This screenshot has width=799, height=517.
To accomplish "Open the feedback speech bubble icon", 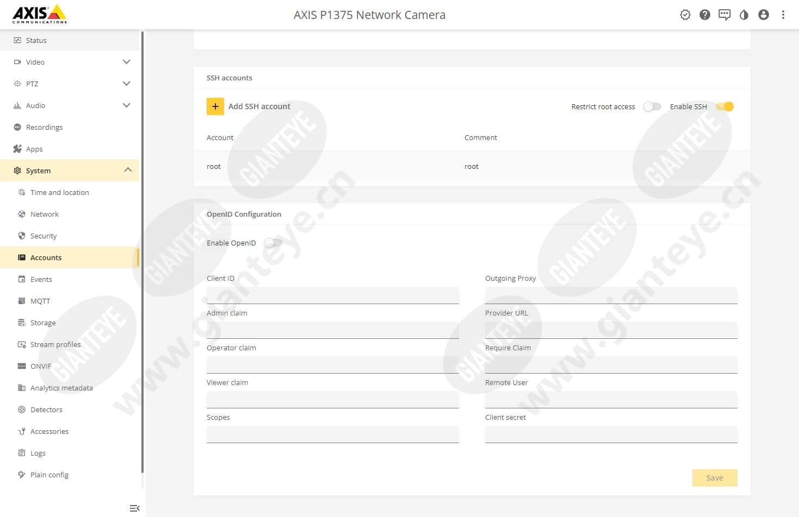I will pyautogui.click(x=724, y=15).
